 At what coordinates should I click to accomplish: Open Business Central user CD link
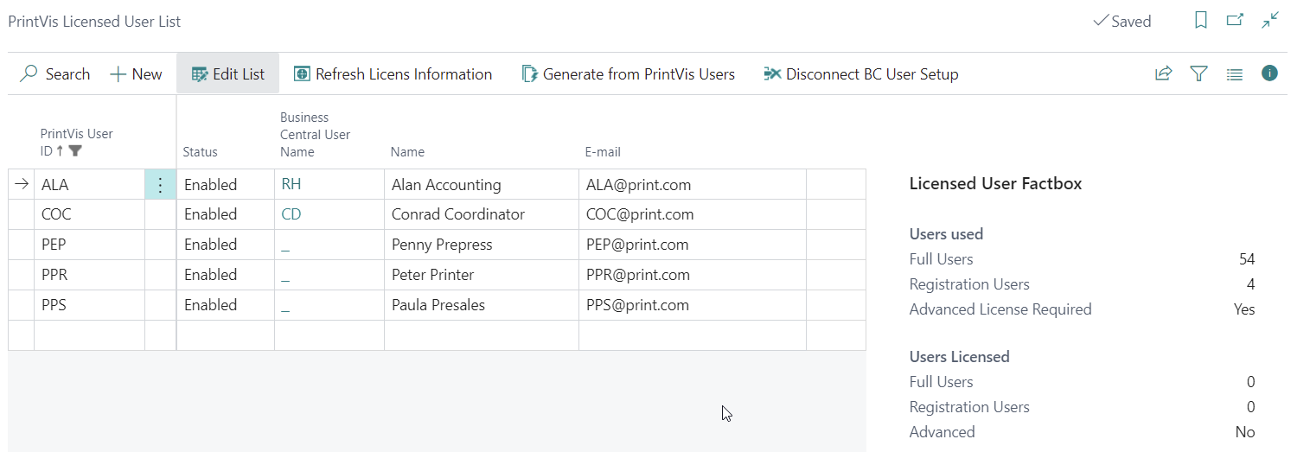[291, 214]
